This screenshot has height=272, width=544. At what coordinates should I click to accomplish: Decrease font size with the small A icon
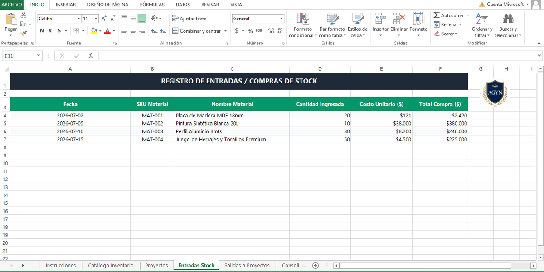tap(113, 19)
